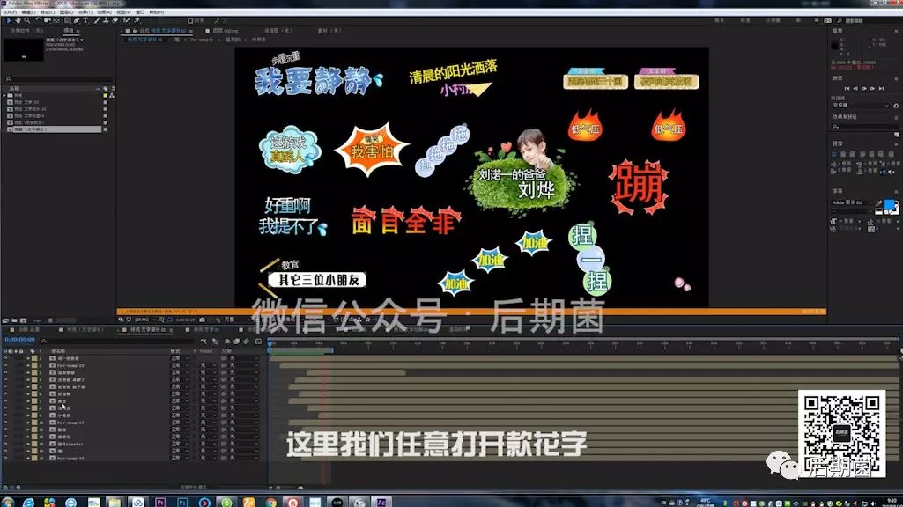Image resolution: width=903 pixels, height=507 pixels.
Task: Toggle visibility eye of layer 10 Pre-comp
Action: click(x=5, y=422)
